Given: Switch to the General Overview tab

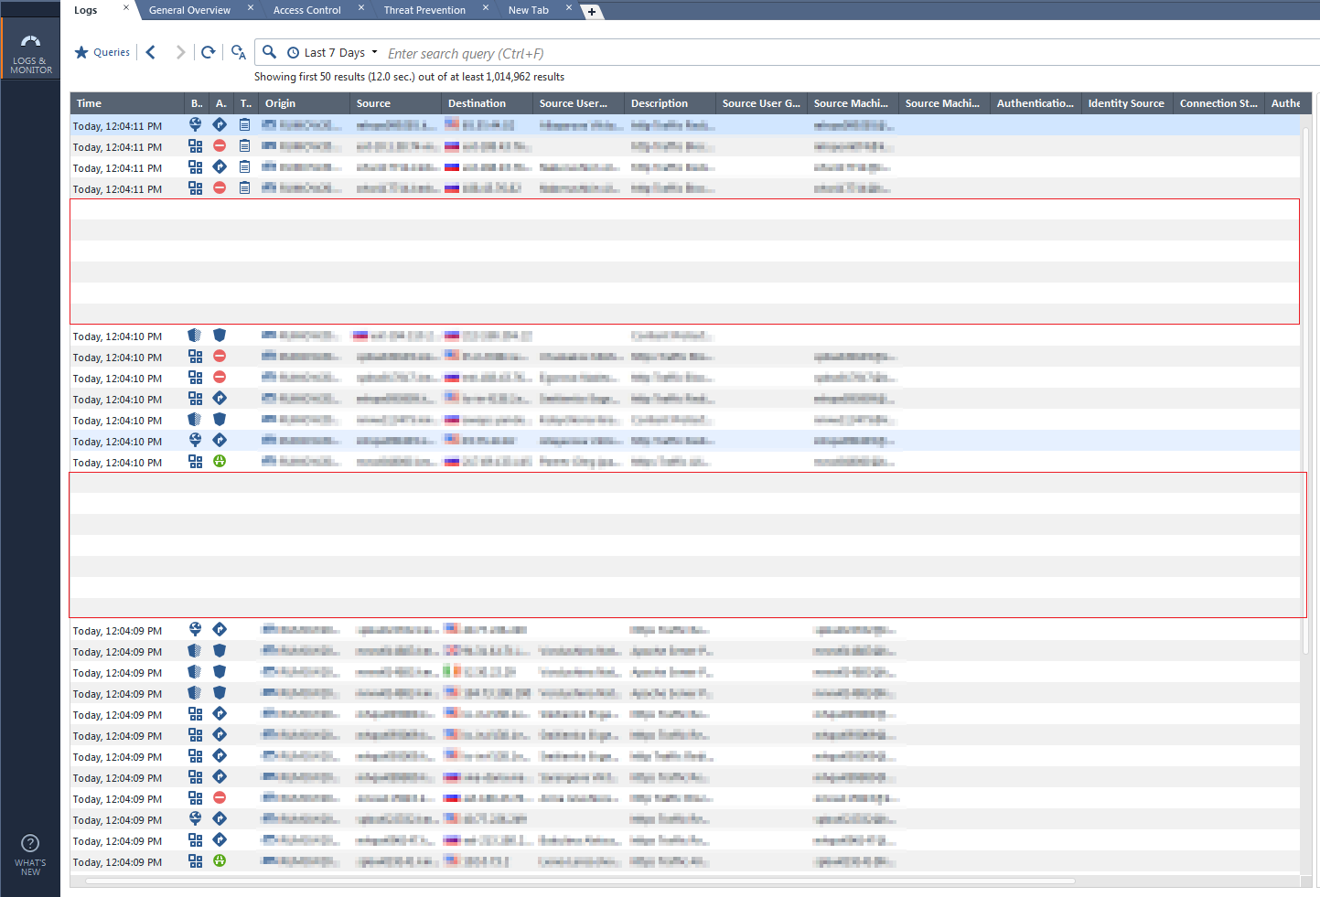Looking at the screenshot, I should pyautogui.click(x=190, y=9).
